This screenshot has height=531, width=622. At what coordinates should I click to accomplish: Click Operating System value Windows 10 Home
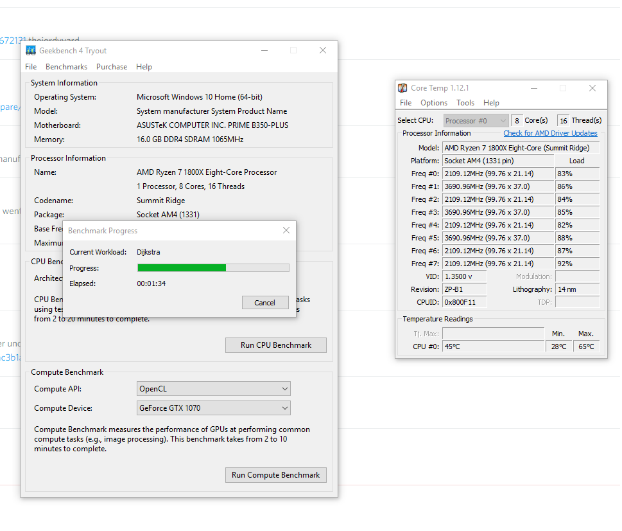pyautogui.click(x=199, y=97)
